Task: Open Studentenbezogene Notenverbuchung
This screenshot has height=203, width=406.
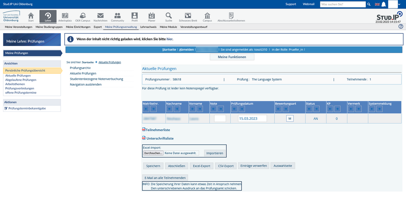Action: [96, 79]
